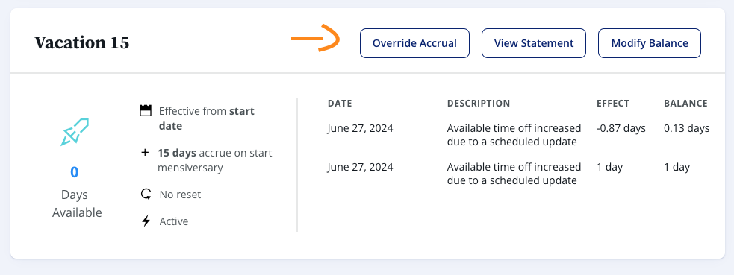Click the calendar icon beside Effective from
The image size is (734, 275).
point(146,110)
